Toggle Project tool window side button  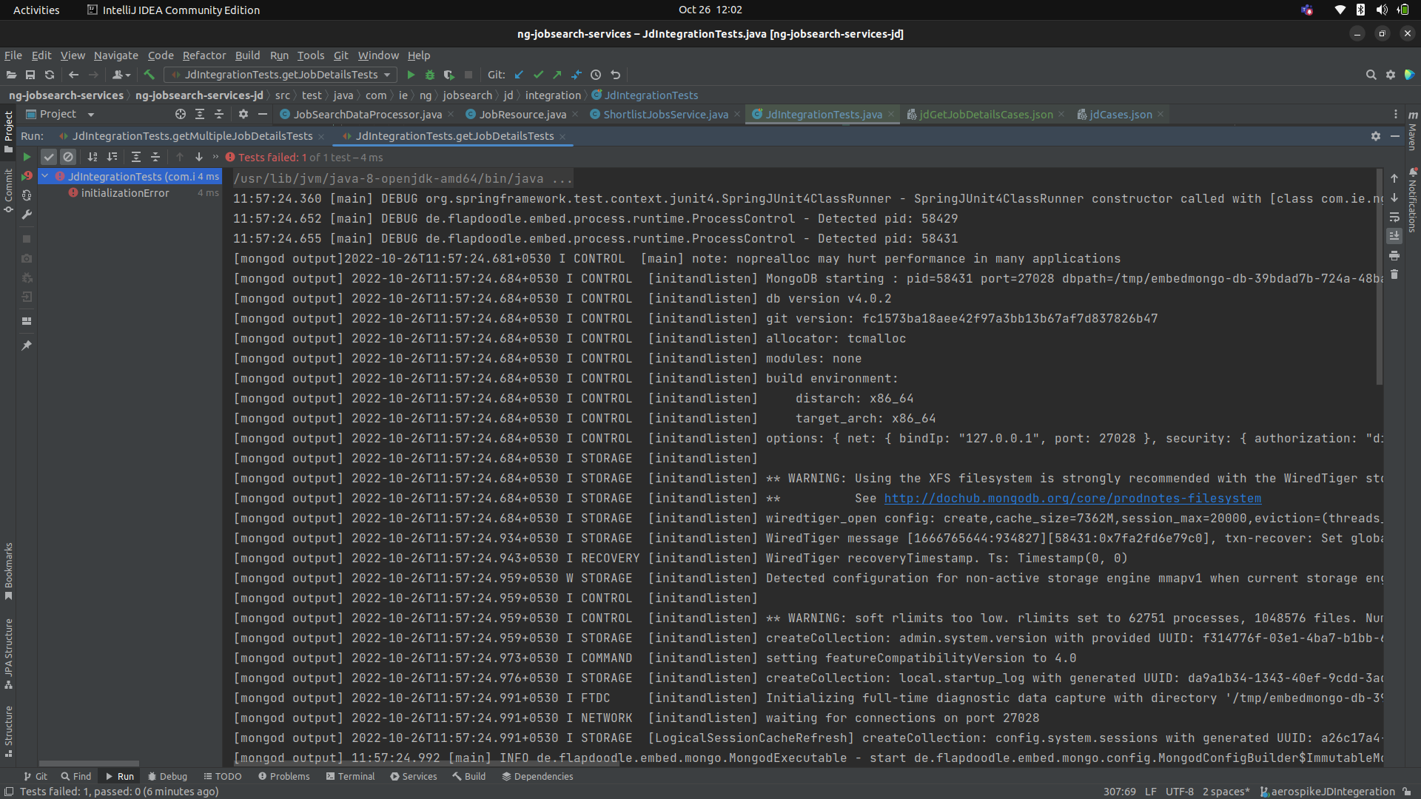pos(9,131)
